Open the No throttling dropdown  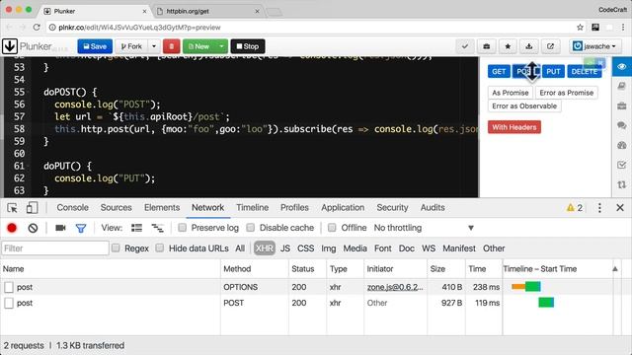tap(424, 228)
